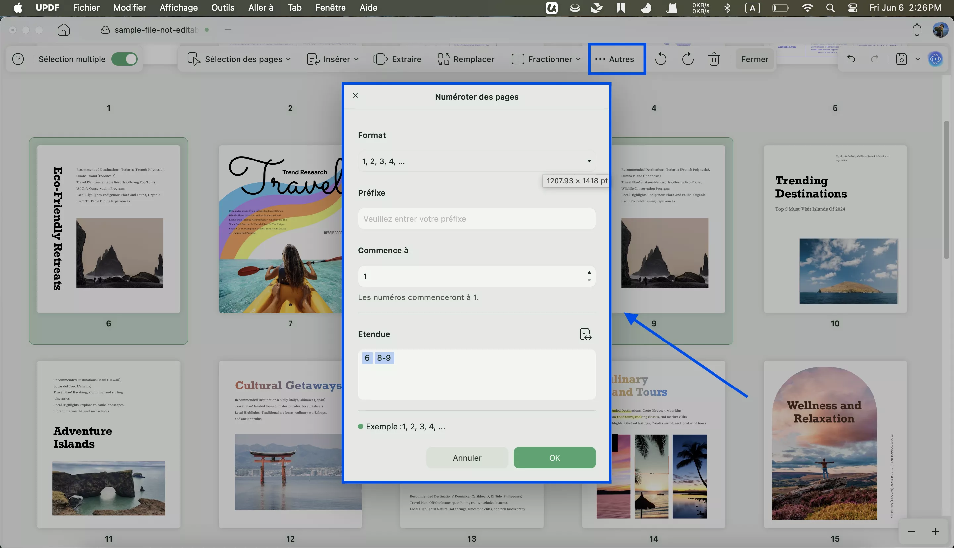
Task: Click the UPDF menu bar status icon
Action: point(552,8)
